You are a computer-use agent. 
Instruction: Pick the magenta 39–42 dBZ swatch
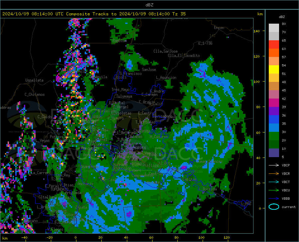[x=274, y=103]
